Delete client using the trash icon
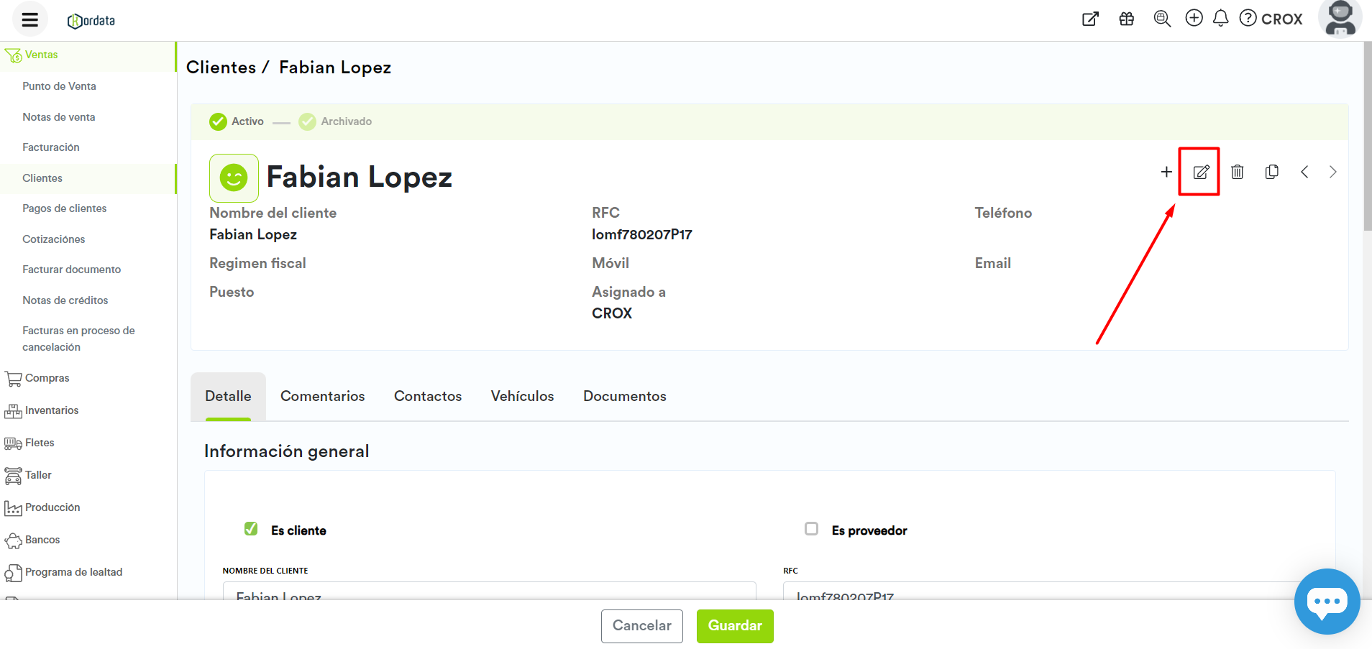Screen dimensions: 1372x649 click(x=1237, y=172)
